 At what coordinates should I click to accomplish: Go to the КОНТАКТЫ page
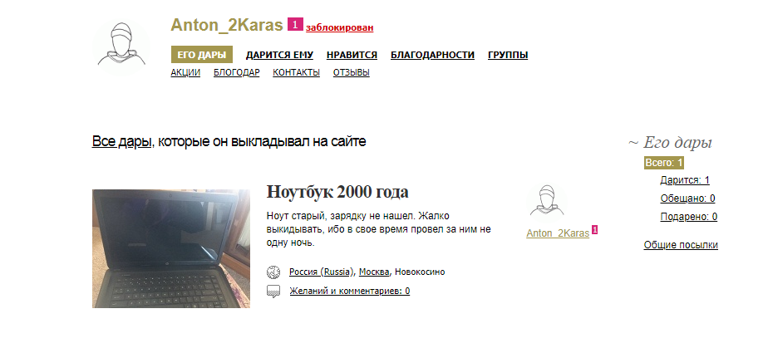pyautogui.click(x=297, y=72)
